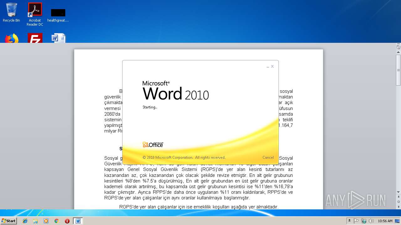Click document line starting 'kademeli olarak artırılmış'
This screenshot has height=225, width=401.
(x=199, y=187)
